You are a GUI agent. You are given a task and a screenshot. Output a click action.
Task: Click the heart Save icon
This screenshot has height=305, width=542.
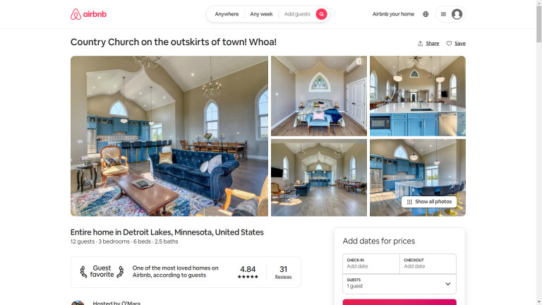[449, 43]
